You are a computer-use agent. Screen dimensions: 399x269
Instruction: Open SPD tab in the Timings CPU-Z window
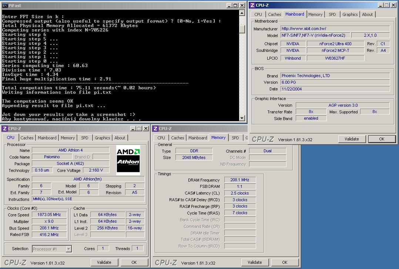235,138
